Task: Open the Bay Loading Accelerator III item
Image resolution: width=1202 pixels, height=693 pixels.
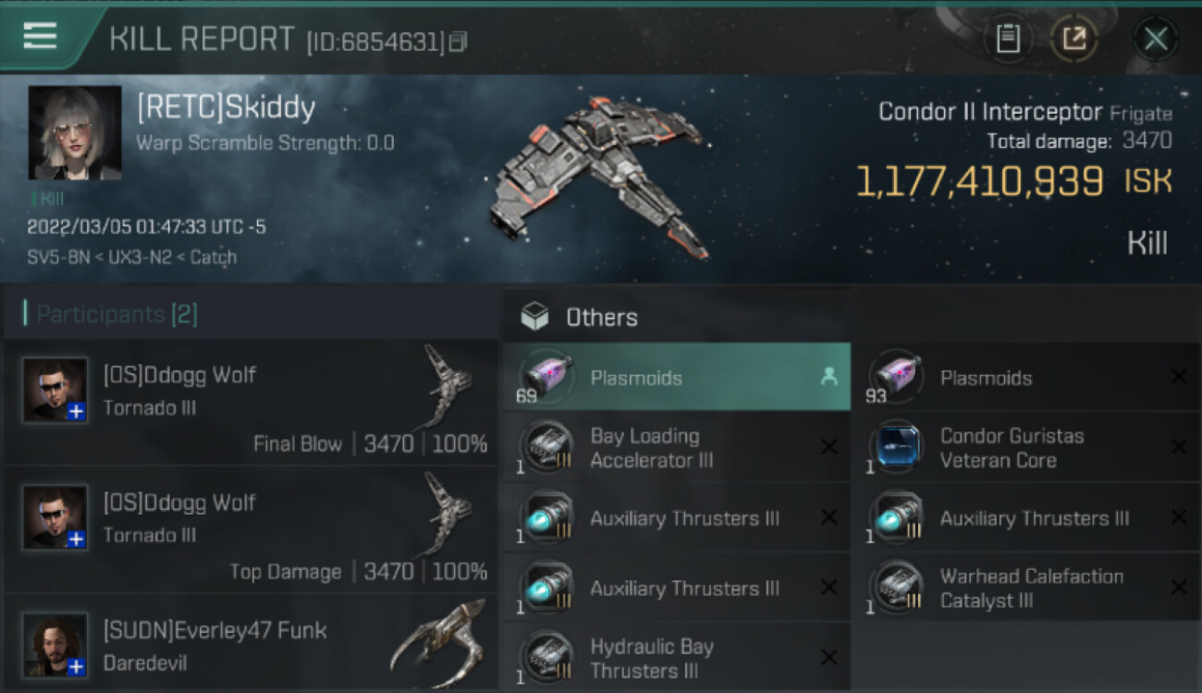Action: (677, 447)
